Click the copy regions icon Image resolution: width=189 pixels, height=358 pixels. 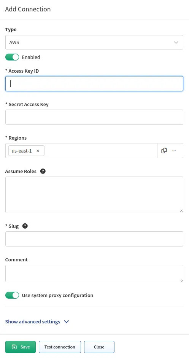tap(164, 151)
